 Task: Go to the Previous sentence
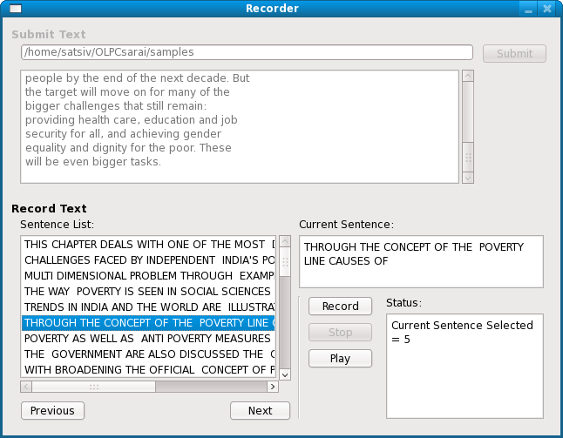tap(52, 410)
